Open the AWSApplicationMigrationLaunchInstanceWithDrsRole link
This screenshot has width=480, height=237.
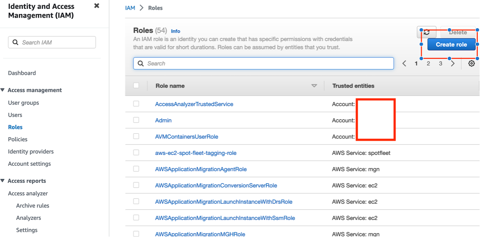point(224,201)
